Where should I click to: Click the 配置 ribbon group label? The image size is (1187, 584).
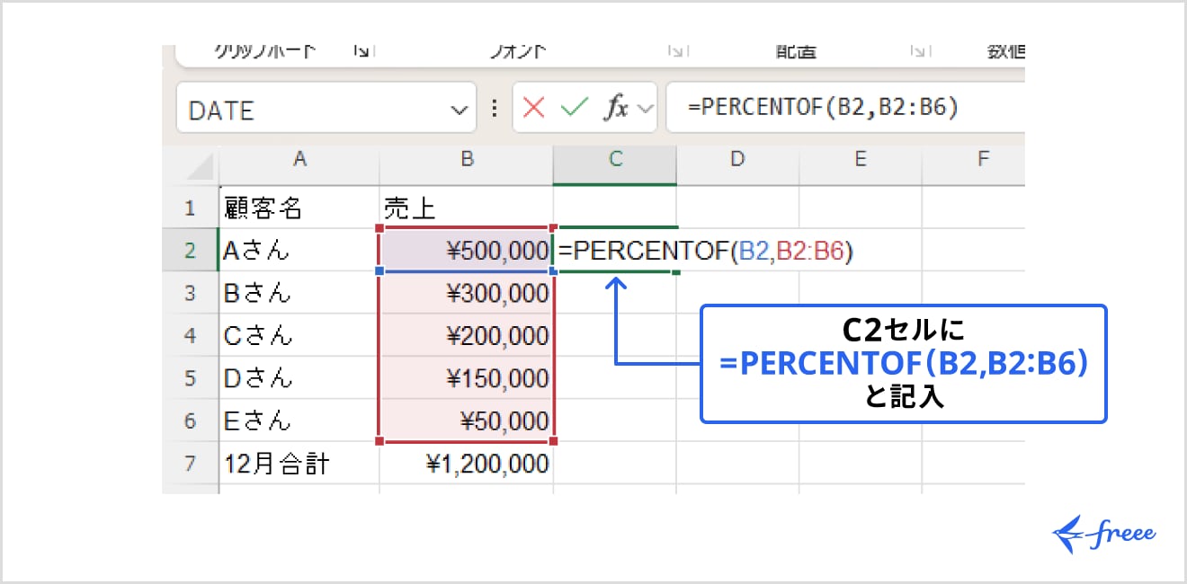click(x=795, y=51)
